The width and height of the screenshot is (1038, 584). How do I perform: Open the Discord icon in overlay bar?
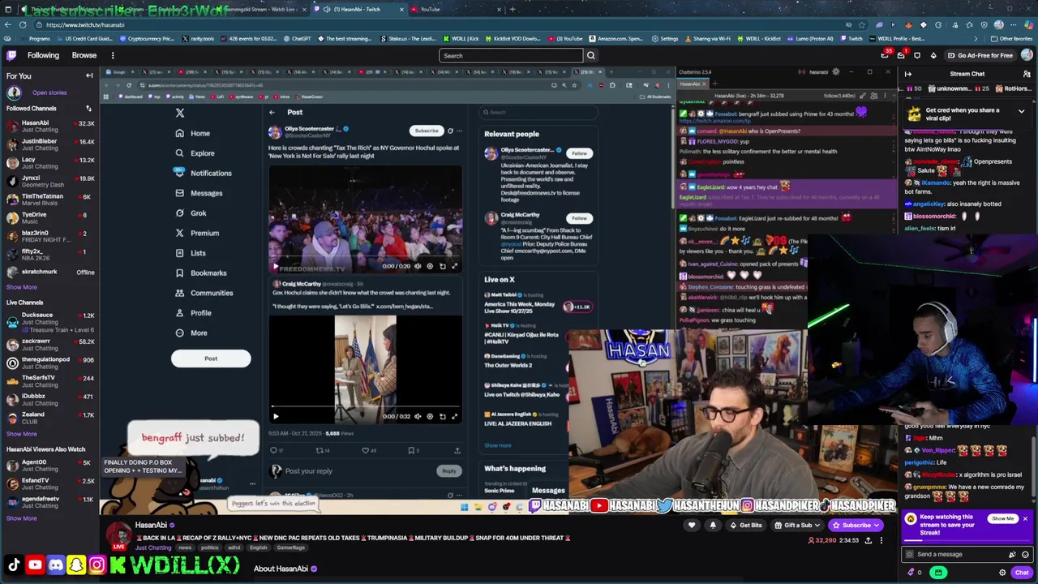pyautogui.click(x=56, y=565)
